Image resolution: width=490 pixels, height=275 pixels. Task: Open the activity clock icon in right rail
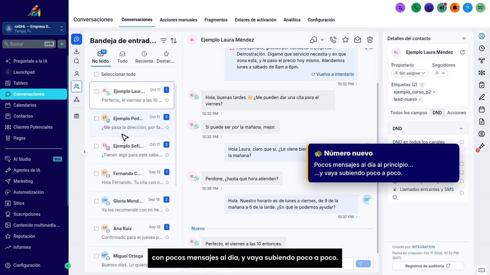tap(482, 49)
